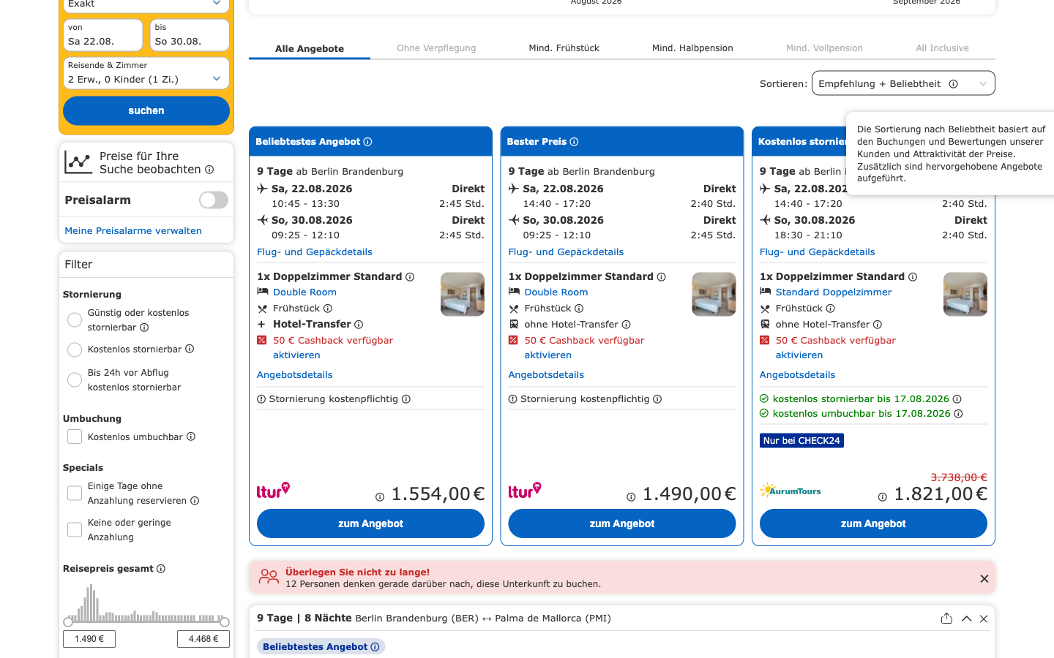Click info icon next to 1.554,00 € price
This screenshot has height=658, width=1054.
(x=380, y=497)
